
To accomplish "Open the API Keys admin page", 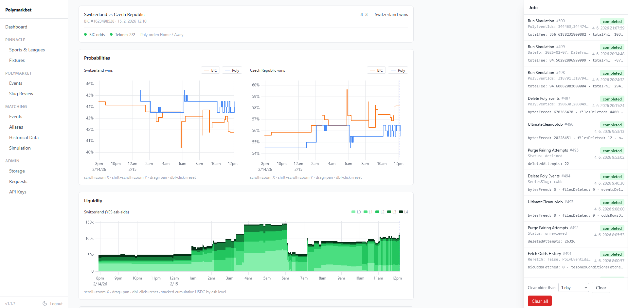I will 18,192.
